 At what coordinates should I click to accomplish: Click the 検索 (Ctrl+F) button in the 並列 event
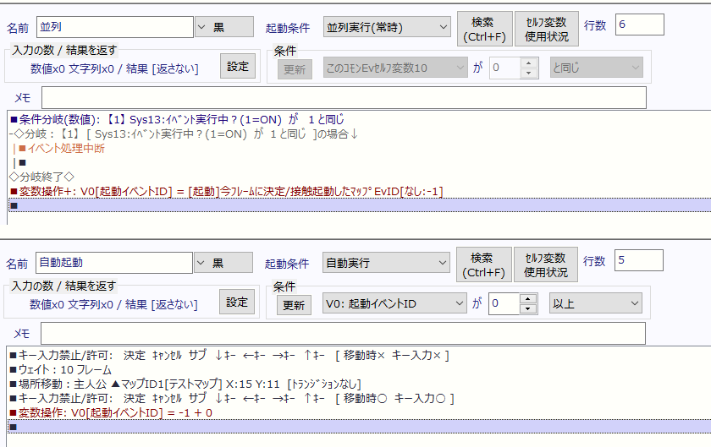(484, 28)
